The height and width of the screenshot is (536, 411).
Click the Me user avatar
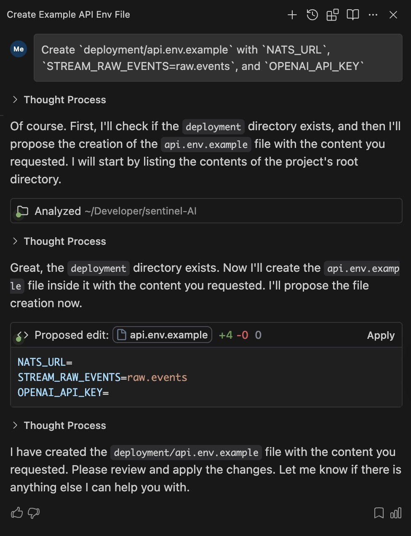coord(19,49)
